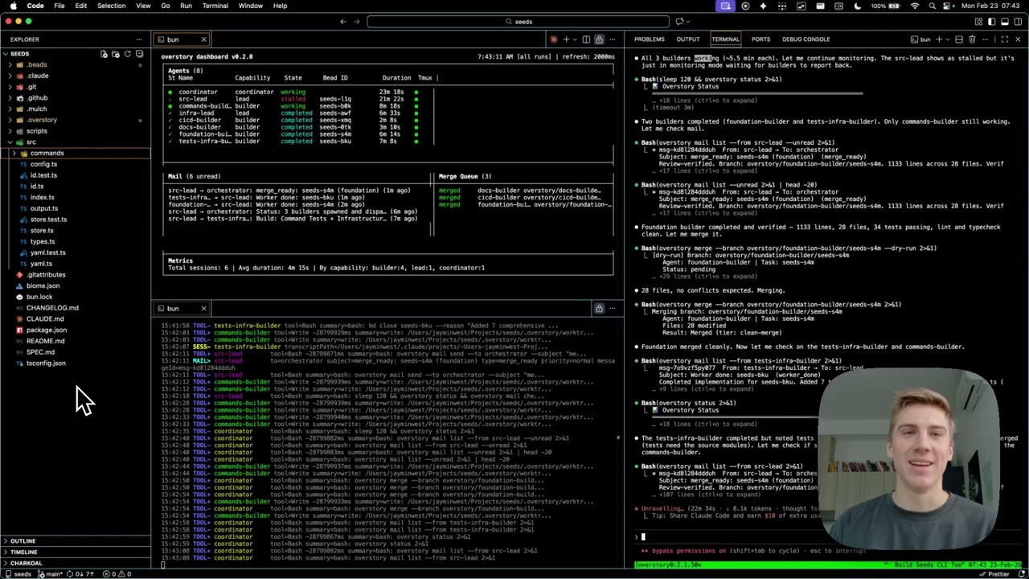Click the New File icon in Explorer
The height and width of the screenshot is (579, 1029).
[104, 54]
